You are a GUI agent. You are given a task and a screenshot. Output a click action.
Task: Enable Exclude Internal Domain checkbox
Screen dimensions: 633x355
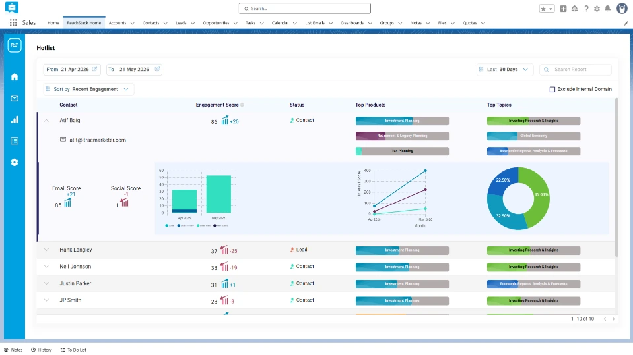click(552, 89)
